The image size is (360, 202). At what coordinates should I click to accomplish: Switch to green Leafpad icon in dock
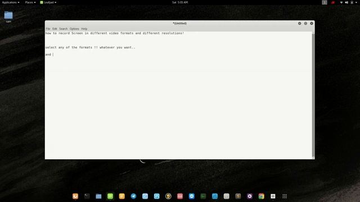110,196
